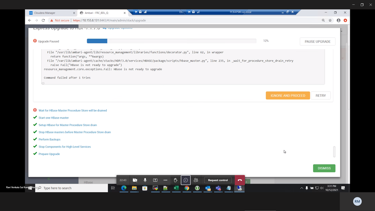
Task: Click the HBase item behind the dialog
Action: (x=88, y=182)
